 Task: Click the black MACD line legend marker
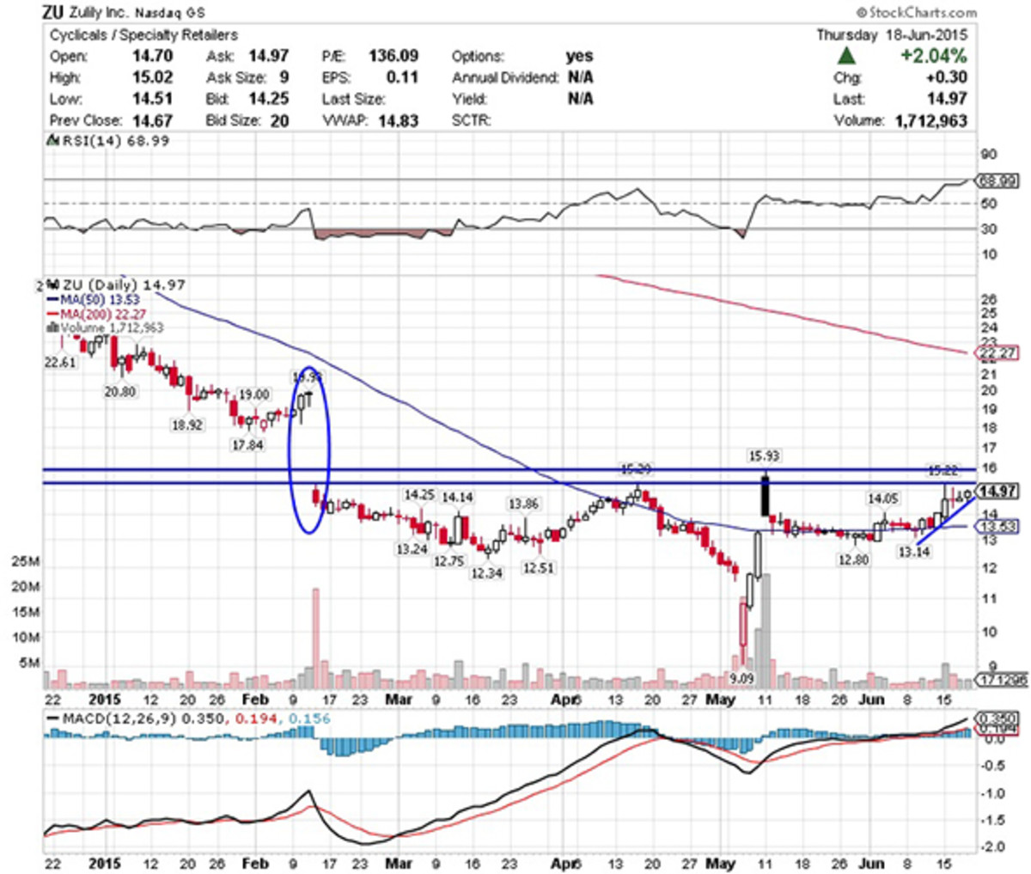[53, 718]
